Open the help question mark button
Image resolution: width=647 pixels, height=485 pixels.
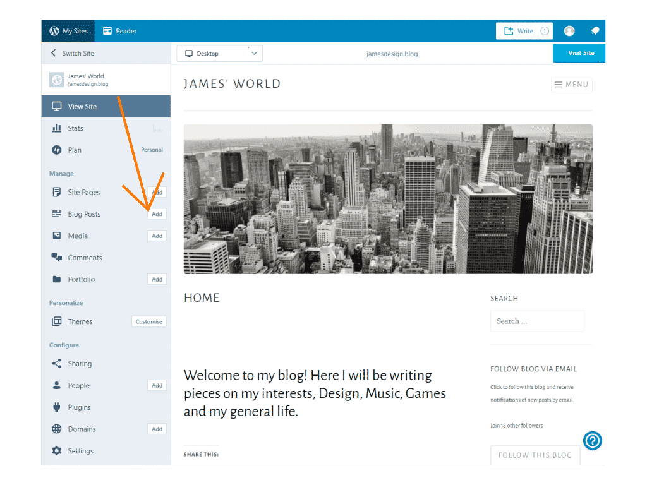593,441
